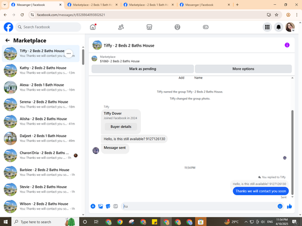Send a thumbs-up like
This screenshot has width=302, height=226.
[289, 206]
